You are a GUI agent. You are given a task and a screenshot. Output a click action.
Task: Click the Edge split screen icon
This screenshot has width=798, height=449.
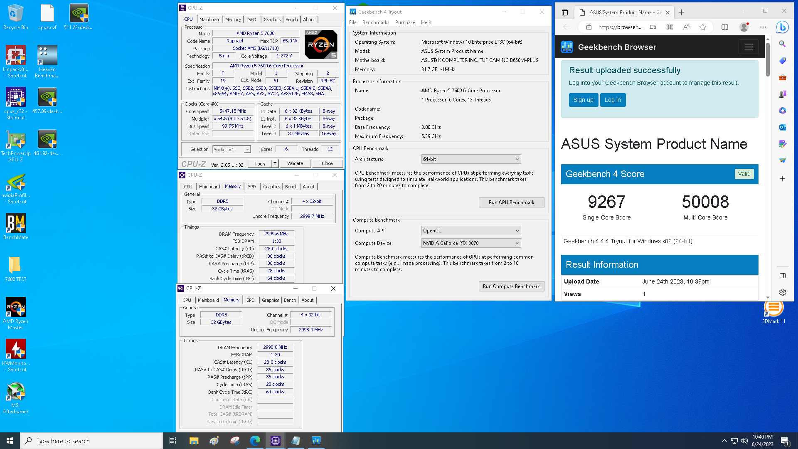click(x=725, y=27)
